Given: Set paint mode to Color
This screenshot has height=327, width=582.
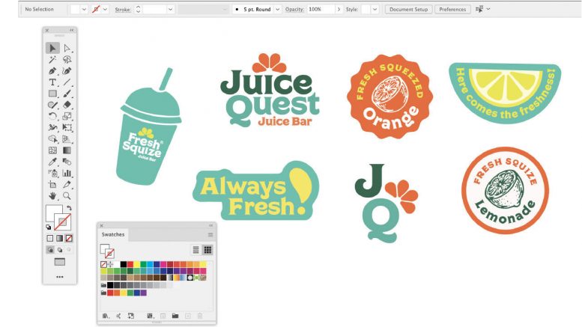Looking at the screenshot, I should pyautogui.click(x=50, y=239).
